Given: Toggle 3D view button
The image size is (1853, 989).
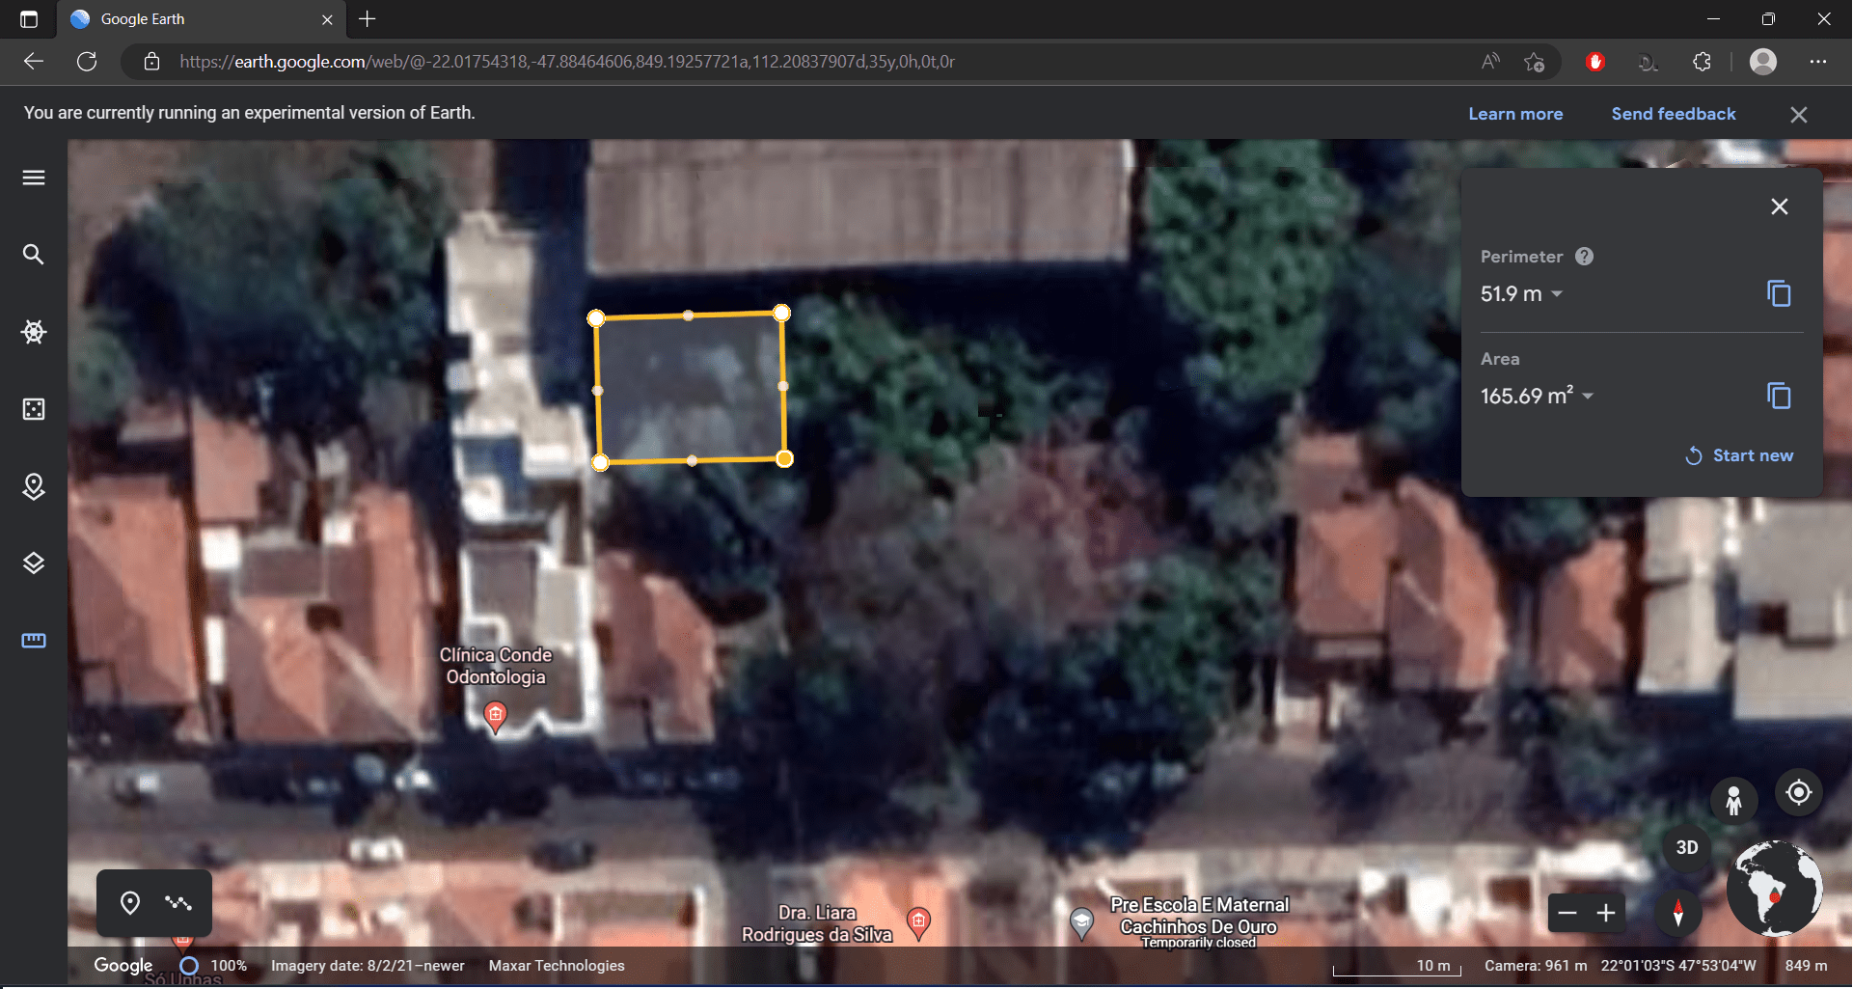Looking at the screenshot, I should click(1686, 847).
